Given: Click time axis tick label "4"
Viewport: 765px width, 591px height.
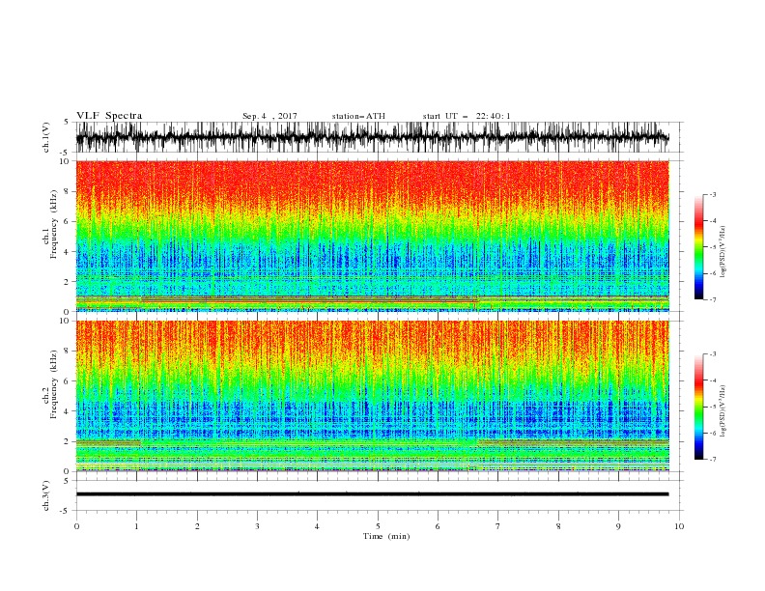Looking at the screenshot, I should [317, 526].
